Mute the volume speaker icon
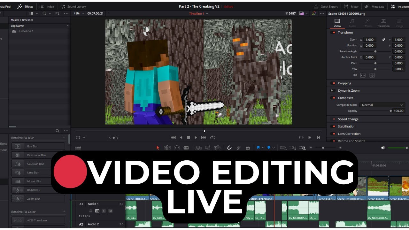Image resolution: width=409 pixels, height=230 pixels. [383, 148]
